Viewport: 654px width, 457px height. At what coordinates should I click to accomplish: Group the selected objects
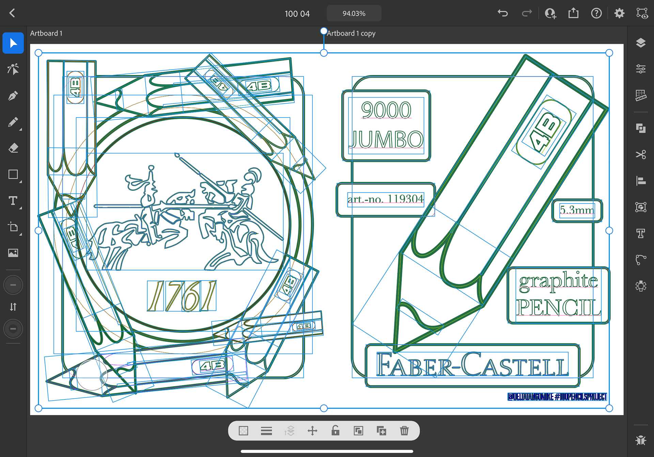pos(358,431)
